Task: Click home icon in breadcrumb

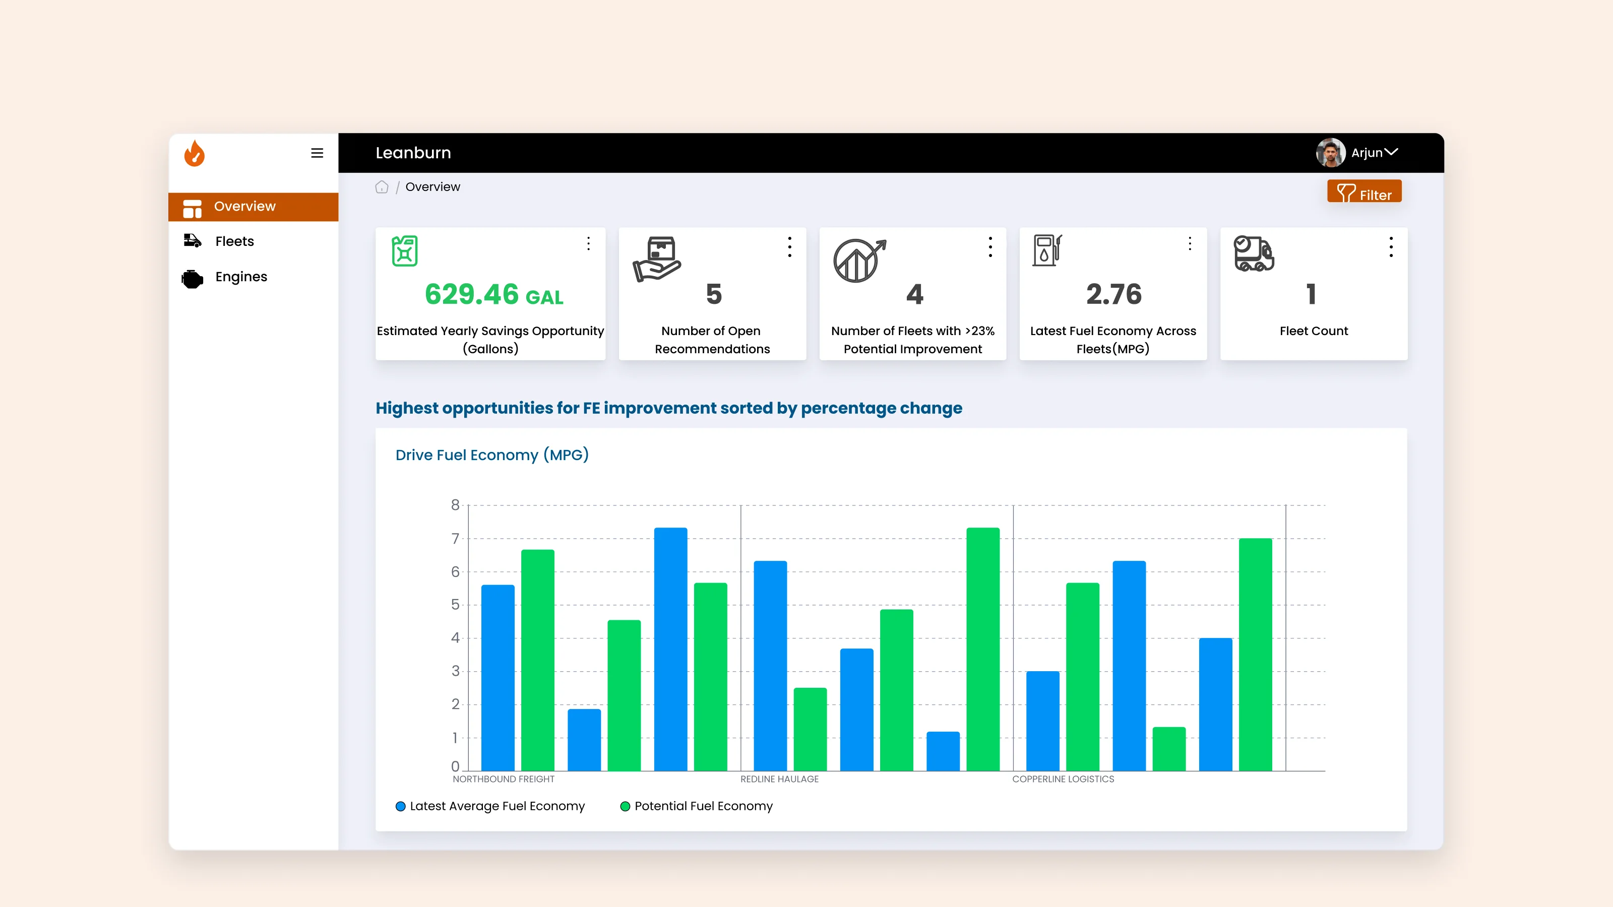Action: click(x=382, y=187)
